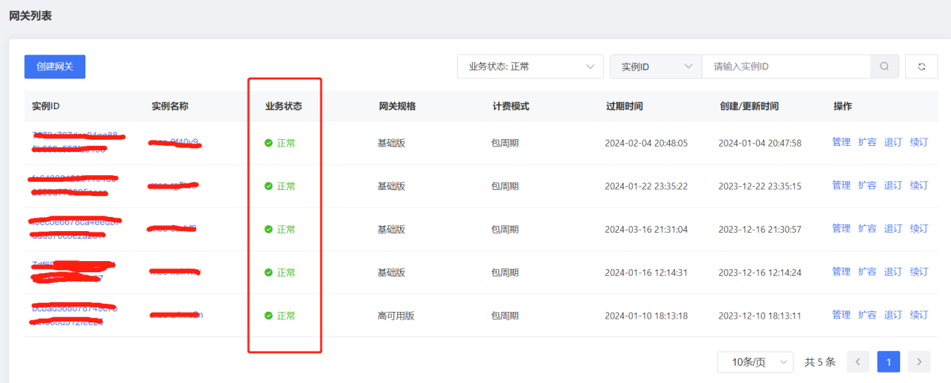Click the 计费模式 column header
The width and height of the screenshot is (951, 383).
tap(511, 106)
